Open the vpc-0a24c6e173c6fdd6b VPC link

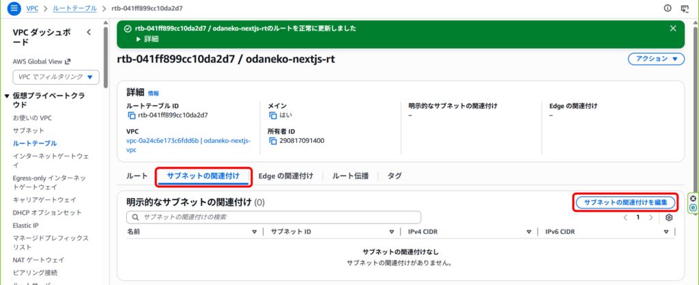click(162, 141)
